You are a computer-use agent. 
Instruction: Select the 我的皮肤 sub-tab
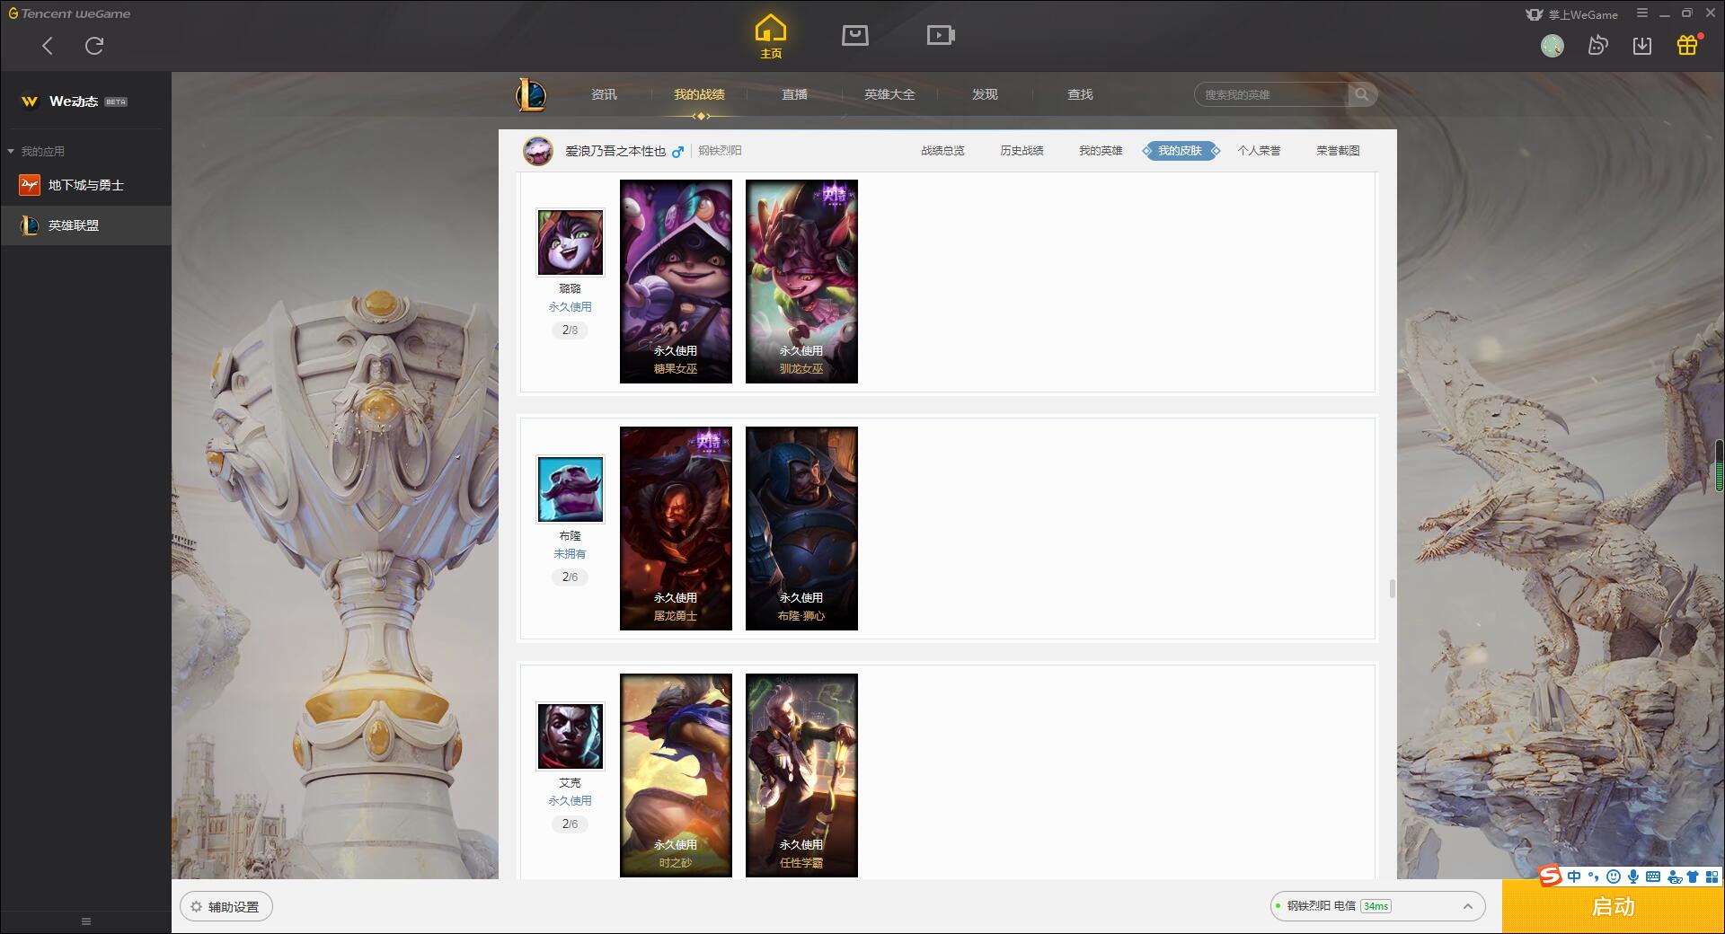coord(1180,151)
